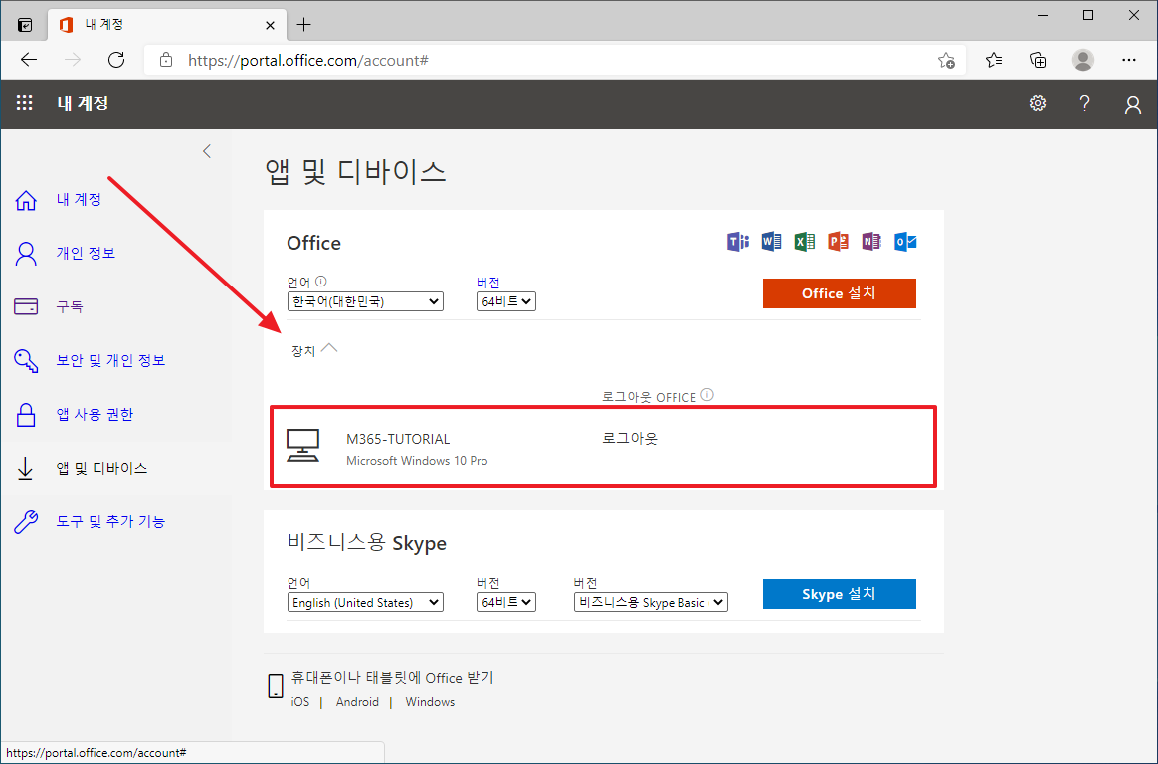Click the OneNote app icon
The width and height of the screenshot is (1158, 764).
tap(871, 242)
